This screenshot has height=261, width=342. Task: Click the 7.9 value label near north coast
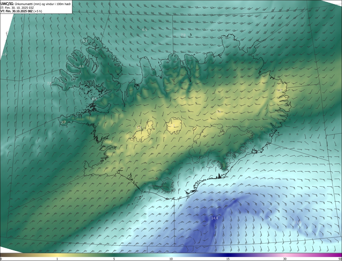click(x=183, y=35)
